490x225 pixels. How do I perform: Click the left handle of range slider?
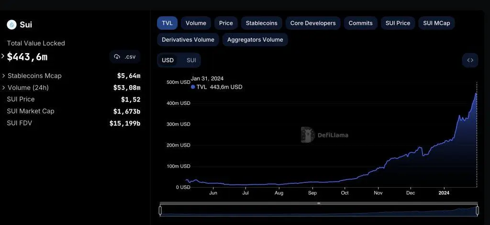(160, 210)
